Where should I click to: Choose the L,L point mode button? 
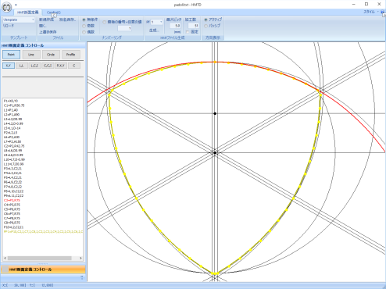coord(21,66)
